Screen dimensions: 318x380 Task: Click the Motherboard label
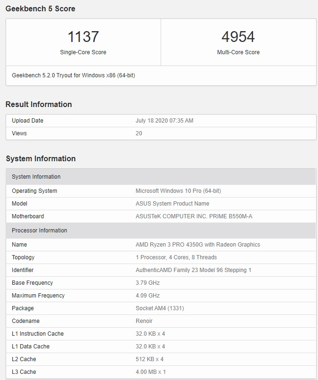click(28, 216)
